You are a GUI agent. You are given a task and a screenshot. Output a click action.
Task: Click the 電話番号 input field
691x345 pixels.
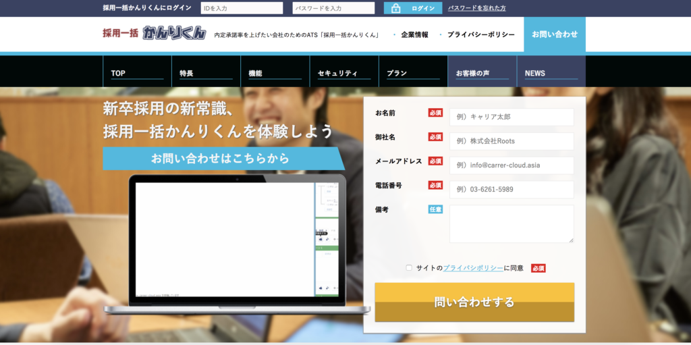click(x=512, y=189)
